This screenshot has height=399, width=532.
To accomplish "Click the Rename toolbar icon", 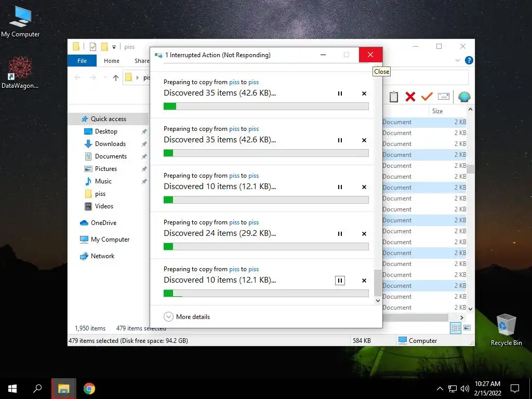I will pos(444,97).
